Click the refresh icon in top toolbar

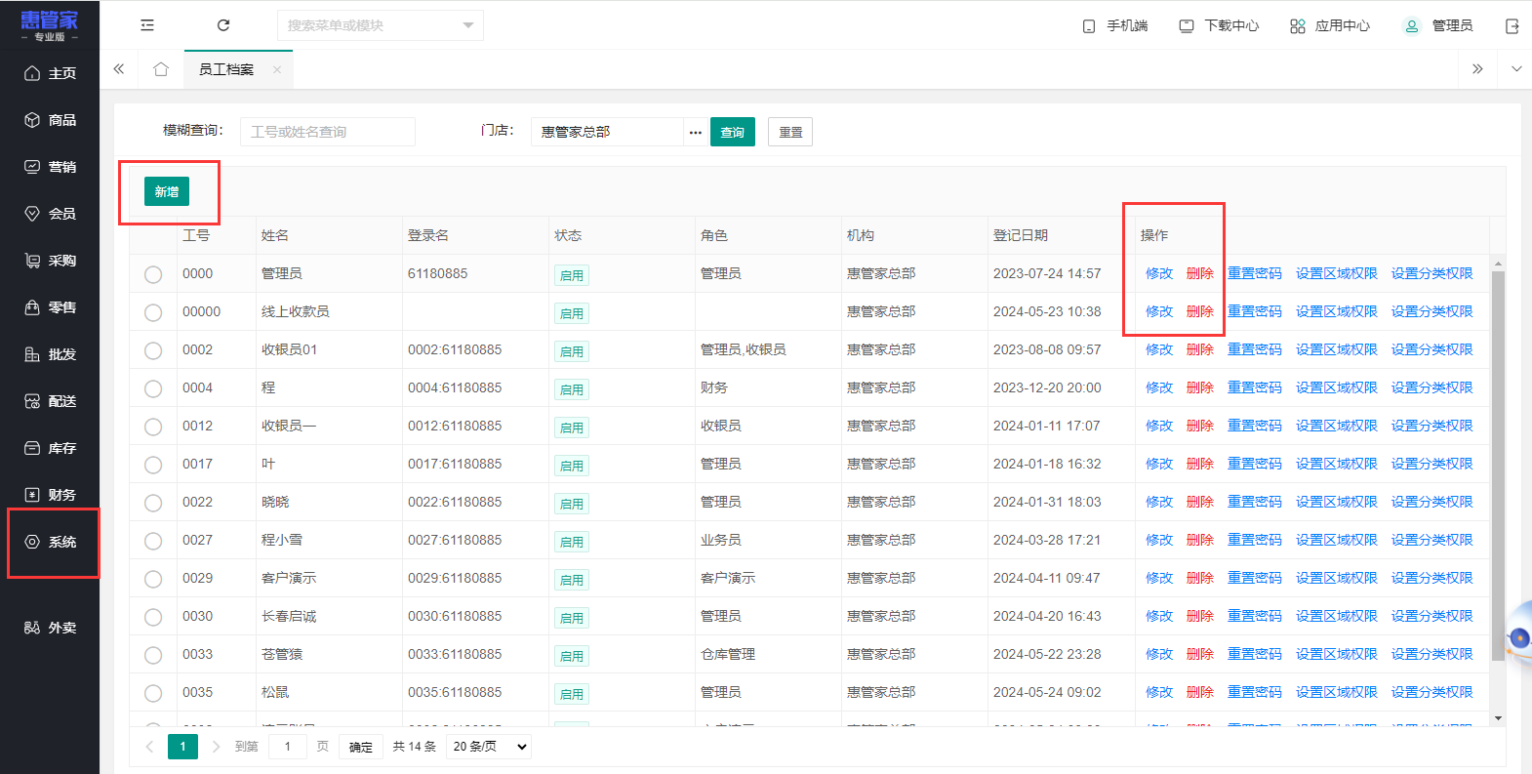[x=223, y=25]
